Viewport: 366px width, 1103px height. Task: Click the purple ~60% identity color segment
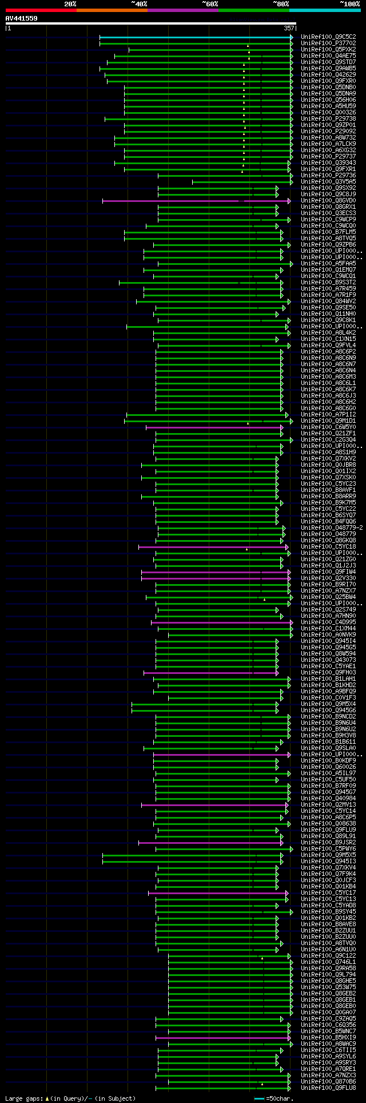(x=182, y=10)
